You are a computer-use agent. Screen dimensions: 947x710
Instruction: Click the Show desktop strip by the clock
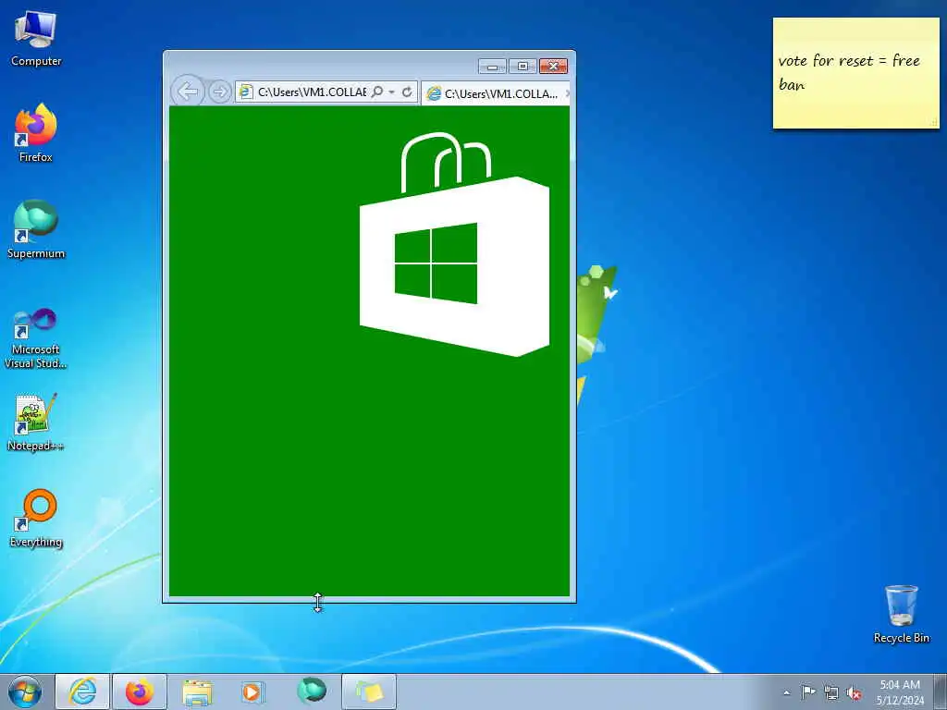pos(941,692)
